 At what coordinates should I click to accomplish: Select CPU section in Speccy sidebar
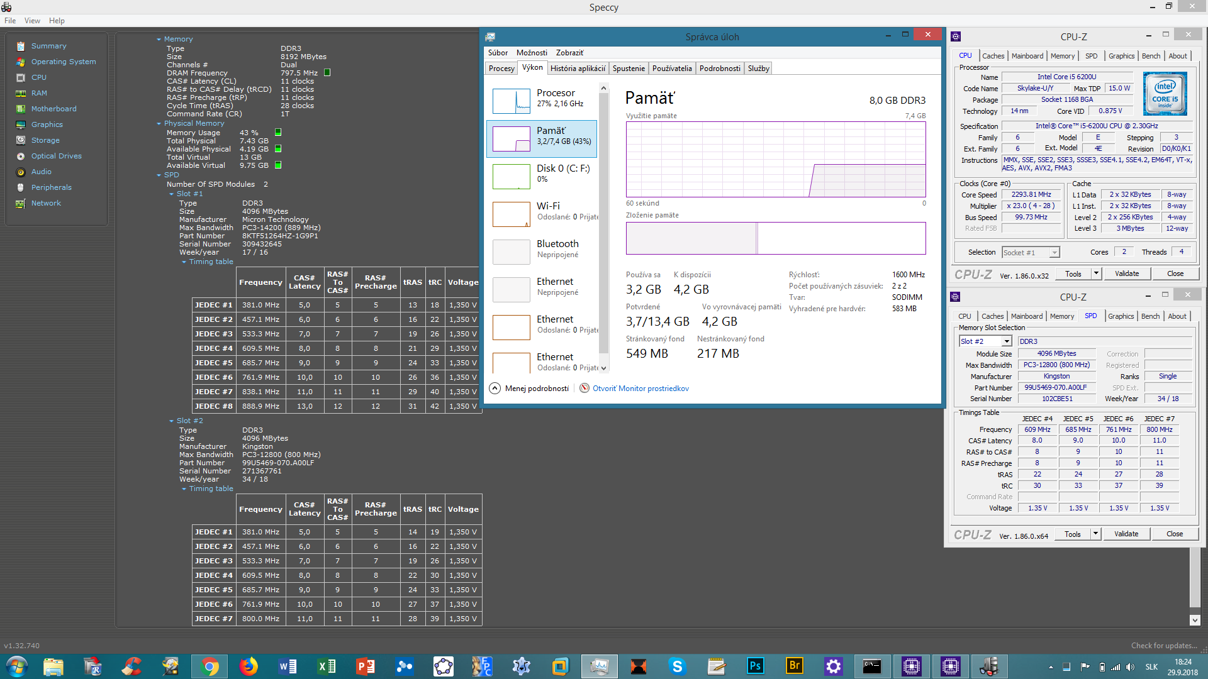pos(39,77)
